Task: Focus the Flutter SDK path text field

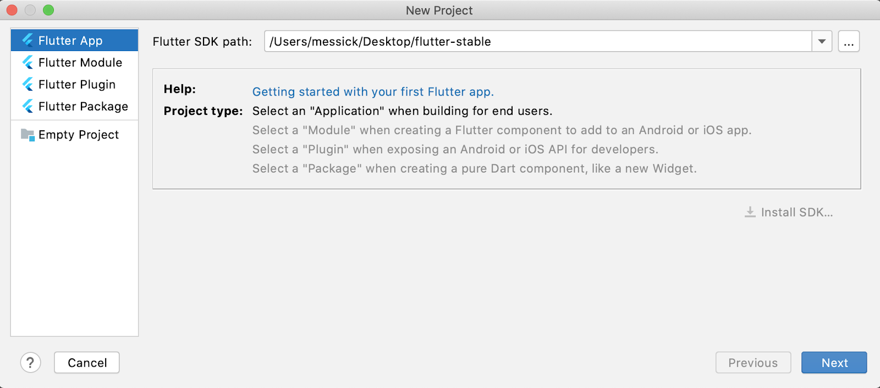Action: [538, 42]
